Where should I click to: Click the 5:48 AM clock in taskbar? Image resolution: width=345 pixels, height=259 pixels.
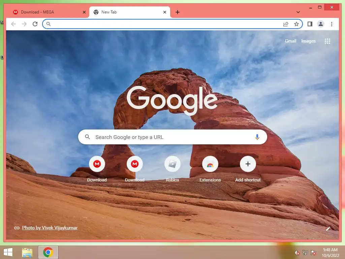coord(330,250)
